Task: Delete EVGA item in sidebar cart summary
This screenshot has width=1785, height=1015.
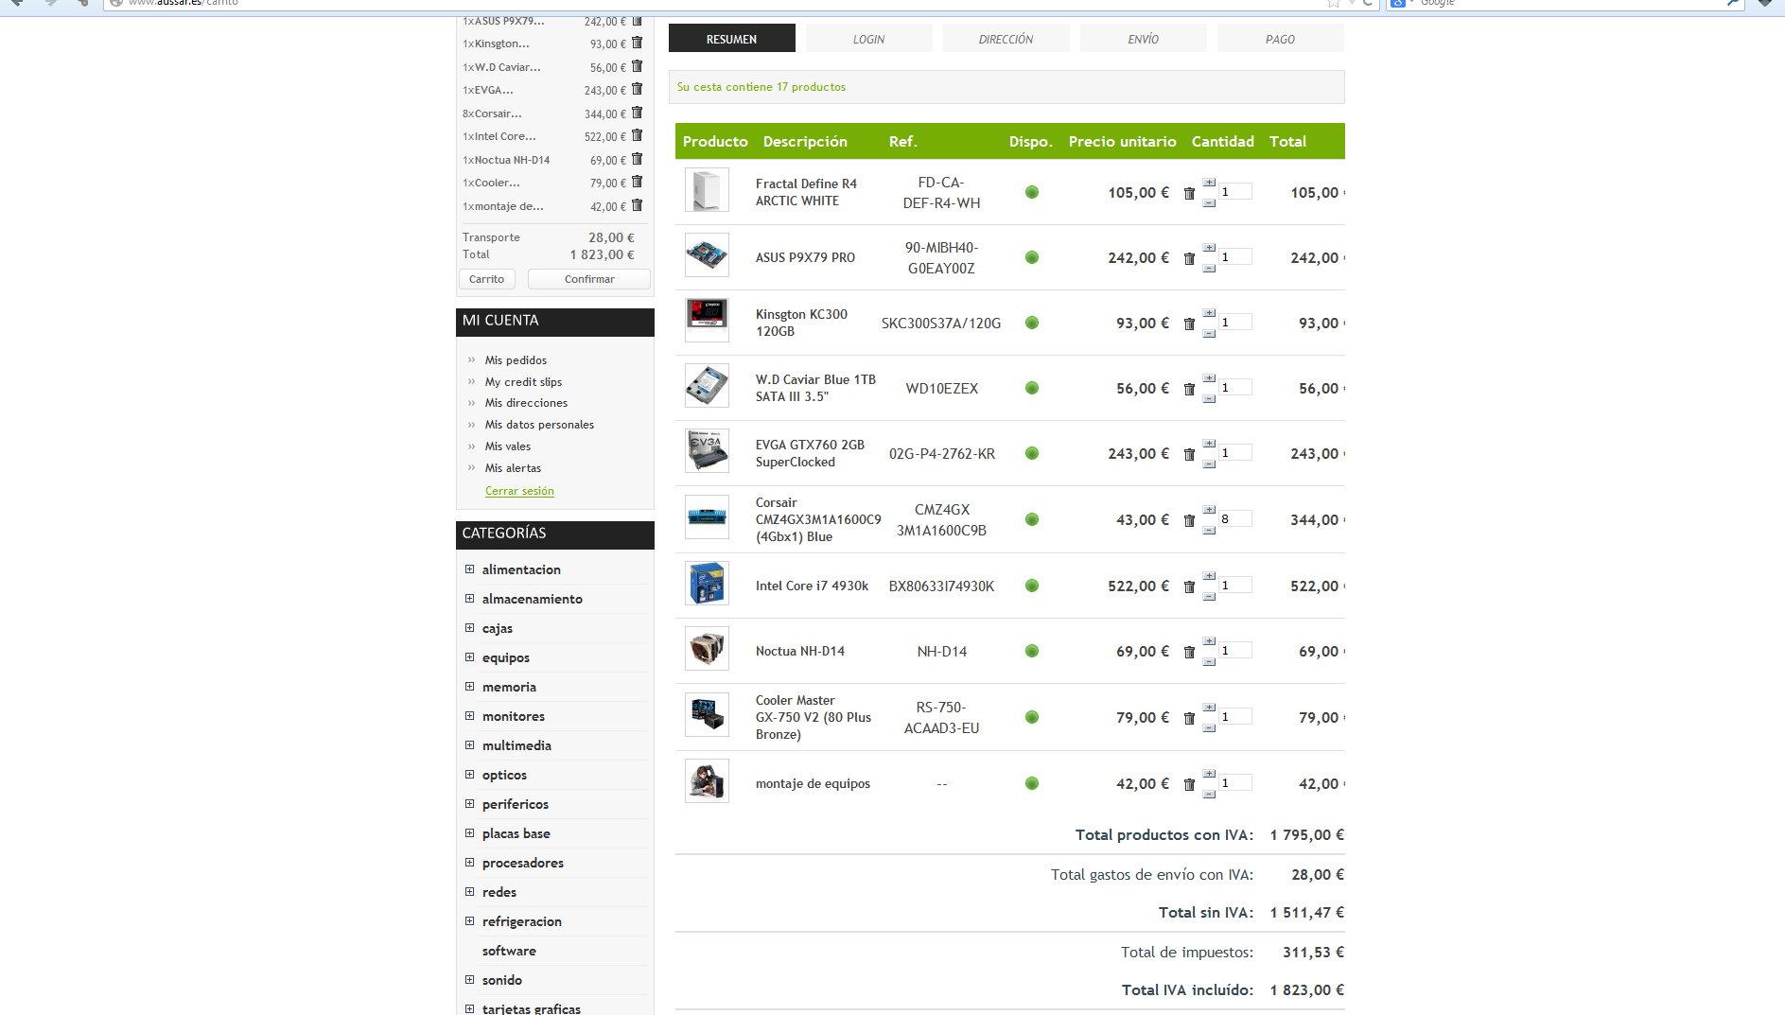Action: [x=637, y=89]
